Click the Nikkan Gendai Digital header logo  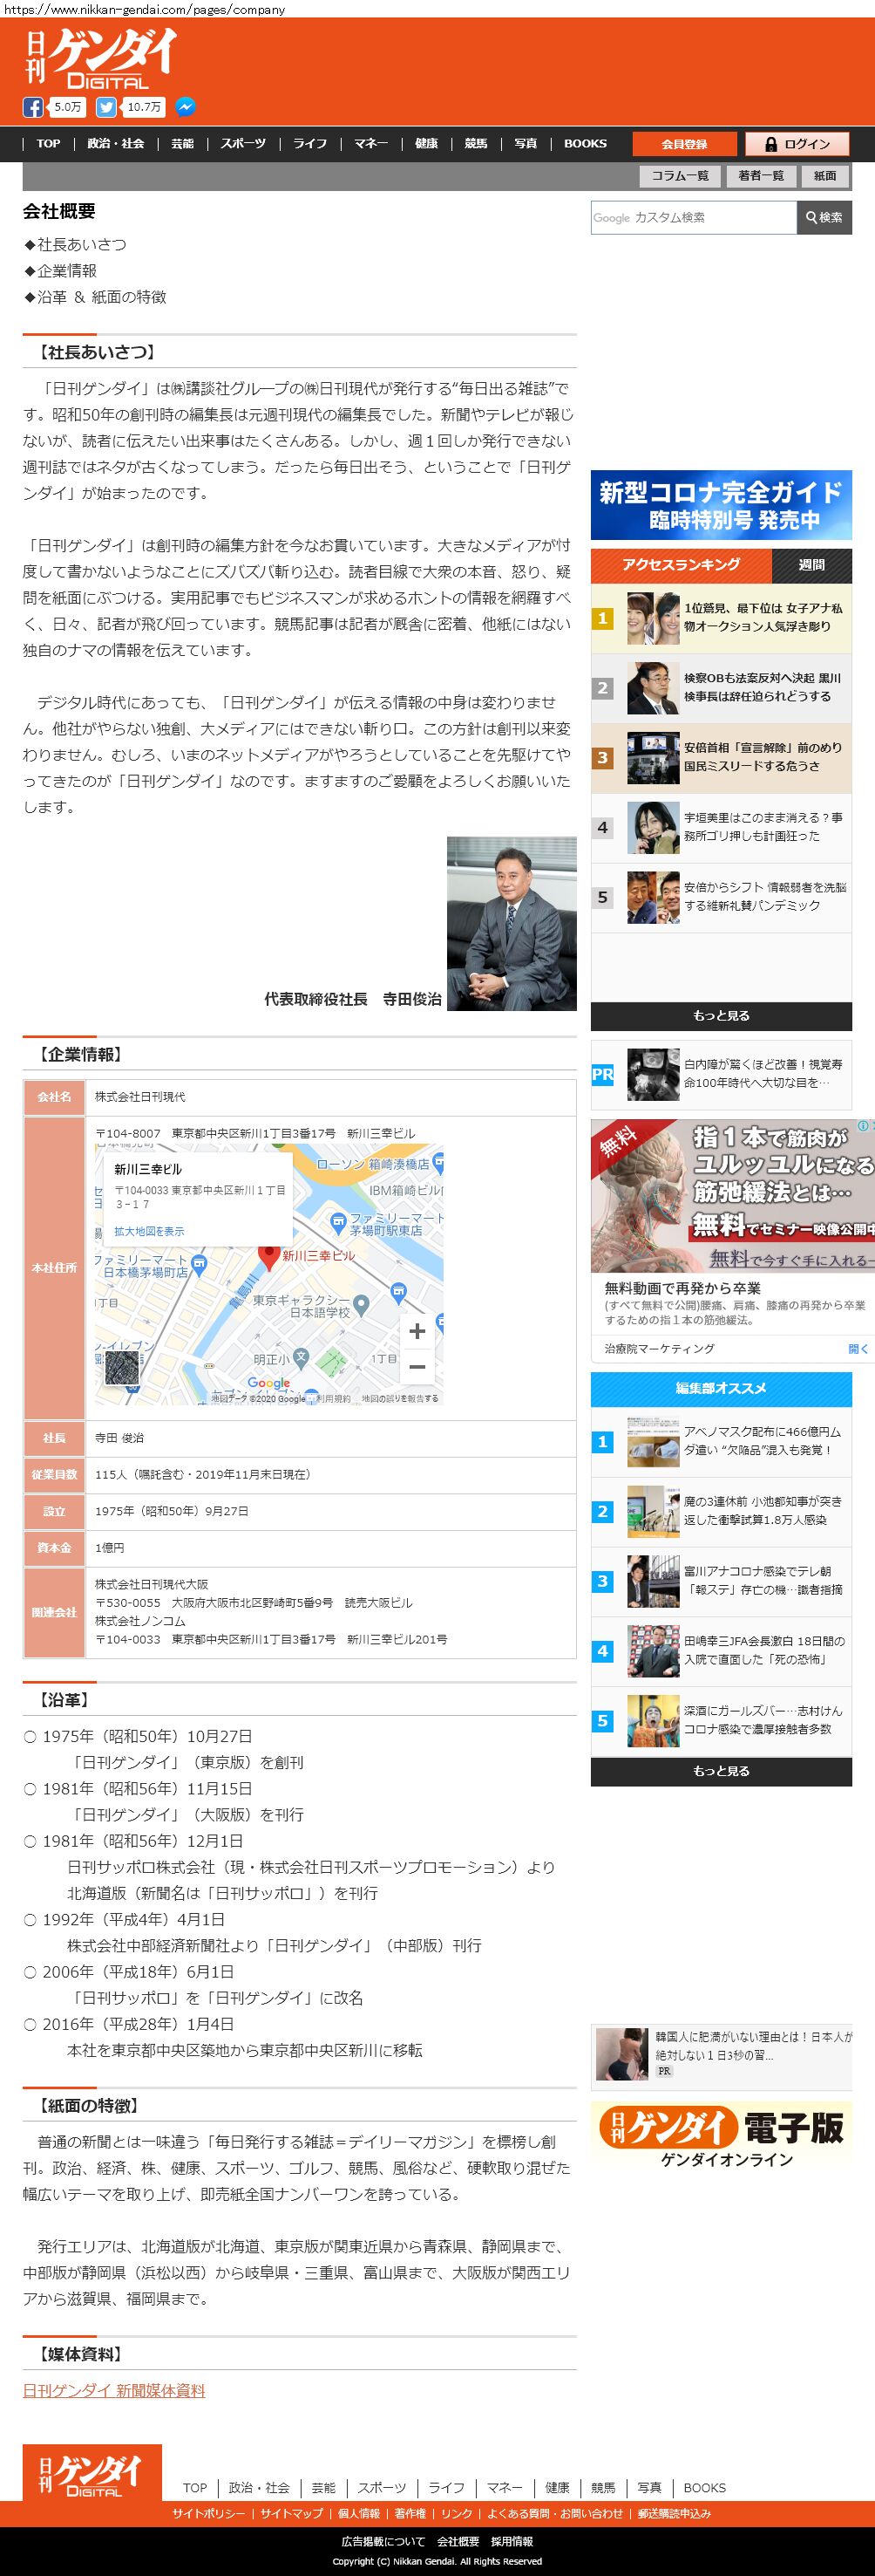tap(100, 58)
